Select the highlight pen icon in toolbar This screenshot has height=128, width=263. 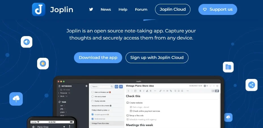[x=147, y=91]
